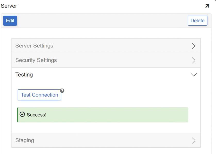Expand Security Settings using its right chevron
Viewport: 216px width, 154px height.
point(194,61)
